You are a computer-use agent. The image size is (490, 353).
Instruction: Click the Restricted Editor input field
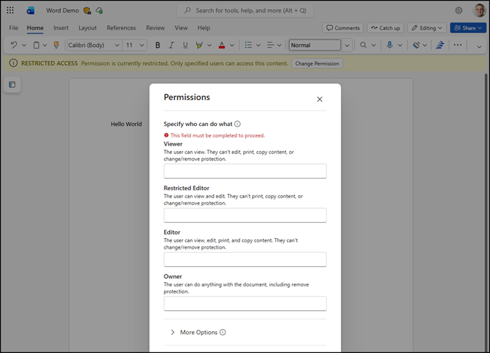[245, 215]
